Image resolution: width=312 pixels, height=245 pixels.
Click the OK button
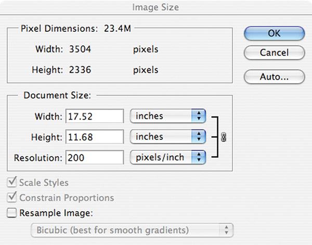pos(274,33)
